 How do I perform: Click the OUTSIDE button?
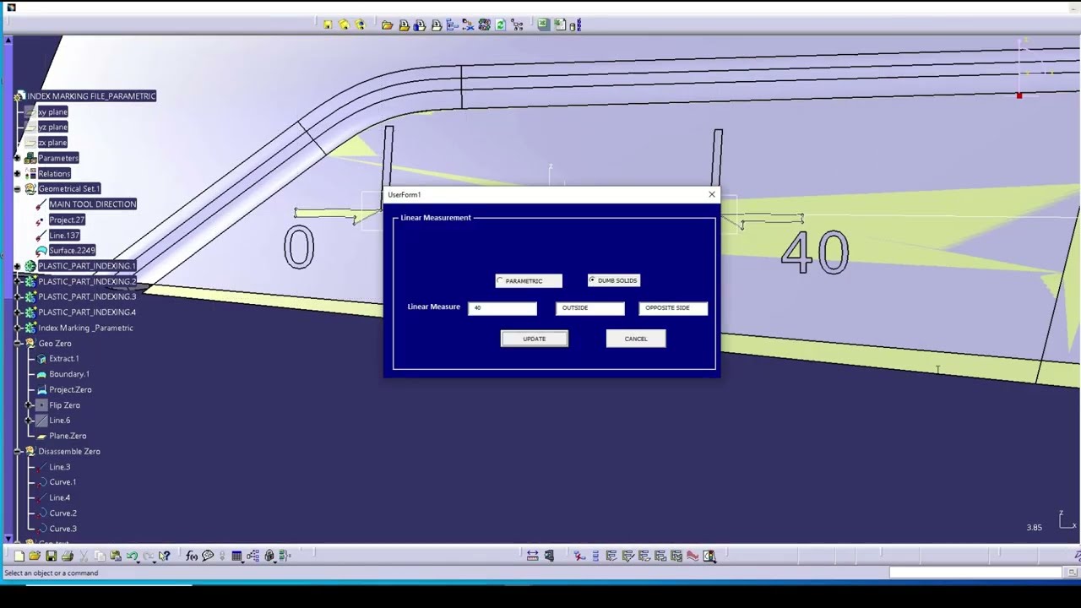(590, 308)
